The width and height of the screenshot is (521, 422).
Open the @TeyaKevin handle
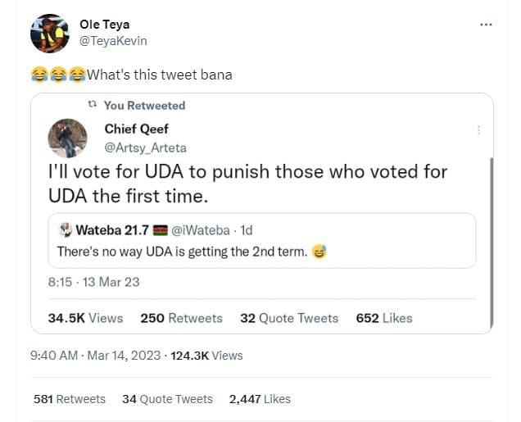point(114,40)
